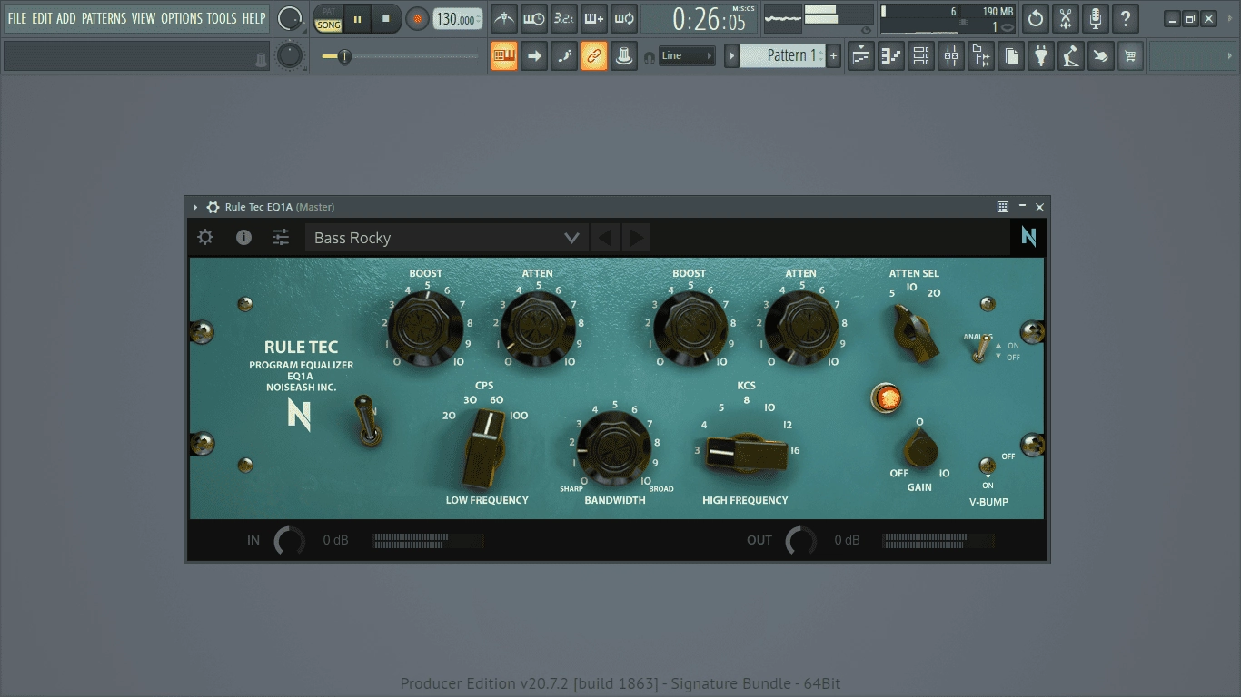
Task: Open the Channel rack icon
Action: pos(921,56)
